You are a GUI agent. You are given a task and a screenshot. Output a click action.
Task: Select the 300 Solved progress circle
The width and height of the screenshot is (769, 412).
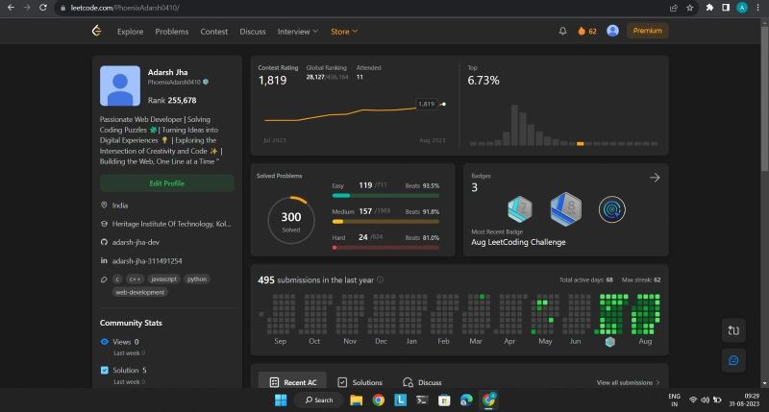pos(291,220)
